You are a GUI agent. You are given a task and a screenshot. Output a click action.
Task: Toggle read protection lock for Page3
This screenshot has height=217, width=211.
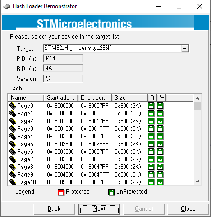(x=151, y=128)
